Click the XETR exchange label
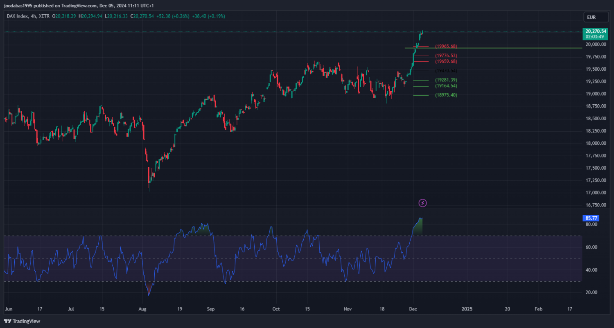This screenshot has height=328, width=614. tap(44, 16)
